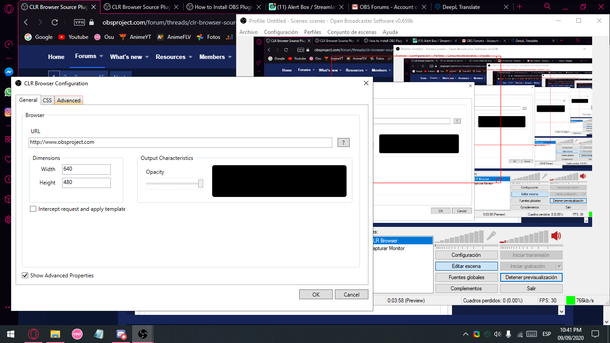Open the Perfiles menu in OBS
Screen dimensions: 610x343
click(312, 32)
